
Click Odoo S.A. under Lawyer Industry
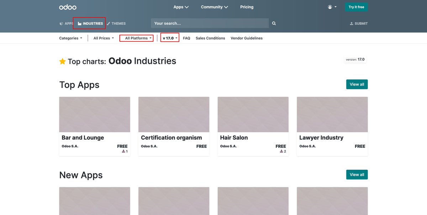coord(307,146)
